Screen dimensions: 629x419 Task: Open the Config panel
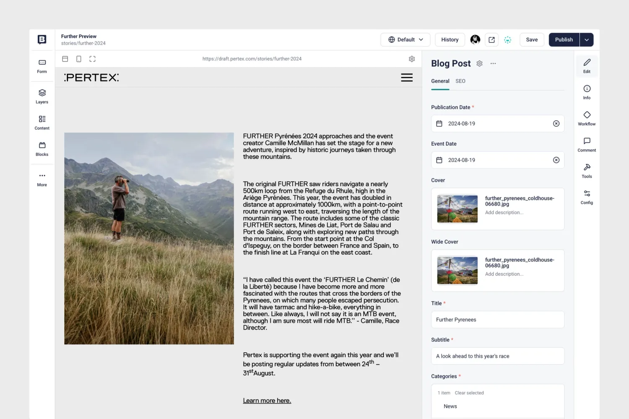(x=587, y=197)
